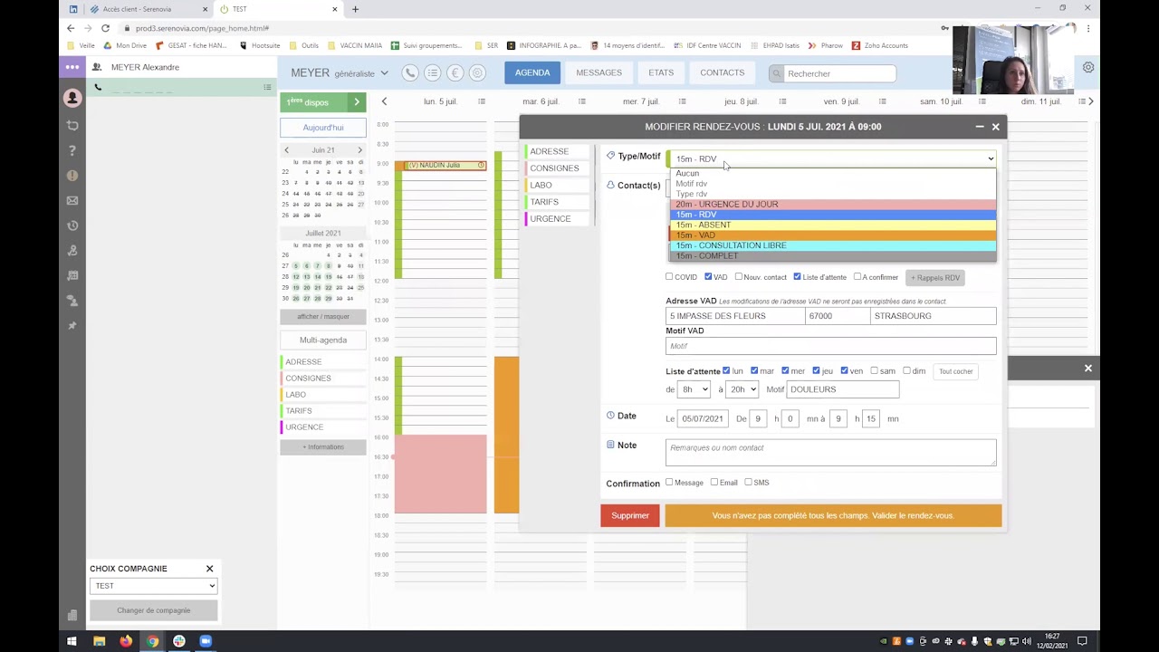Close the Choix compagnie panel

209,569
